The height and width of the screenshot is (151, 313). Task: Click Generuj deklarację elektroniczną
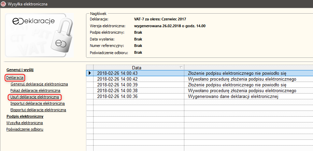click(x=39, y=84)
